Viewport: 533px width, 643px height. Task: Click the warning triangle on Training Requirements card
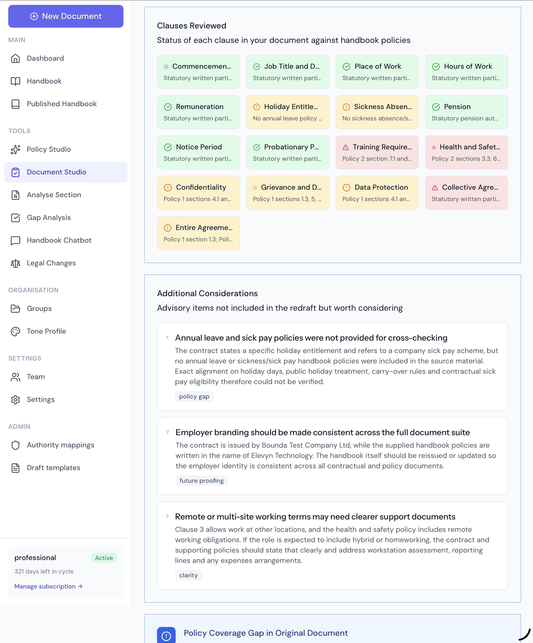[346, 147]
